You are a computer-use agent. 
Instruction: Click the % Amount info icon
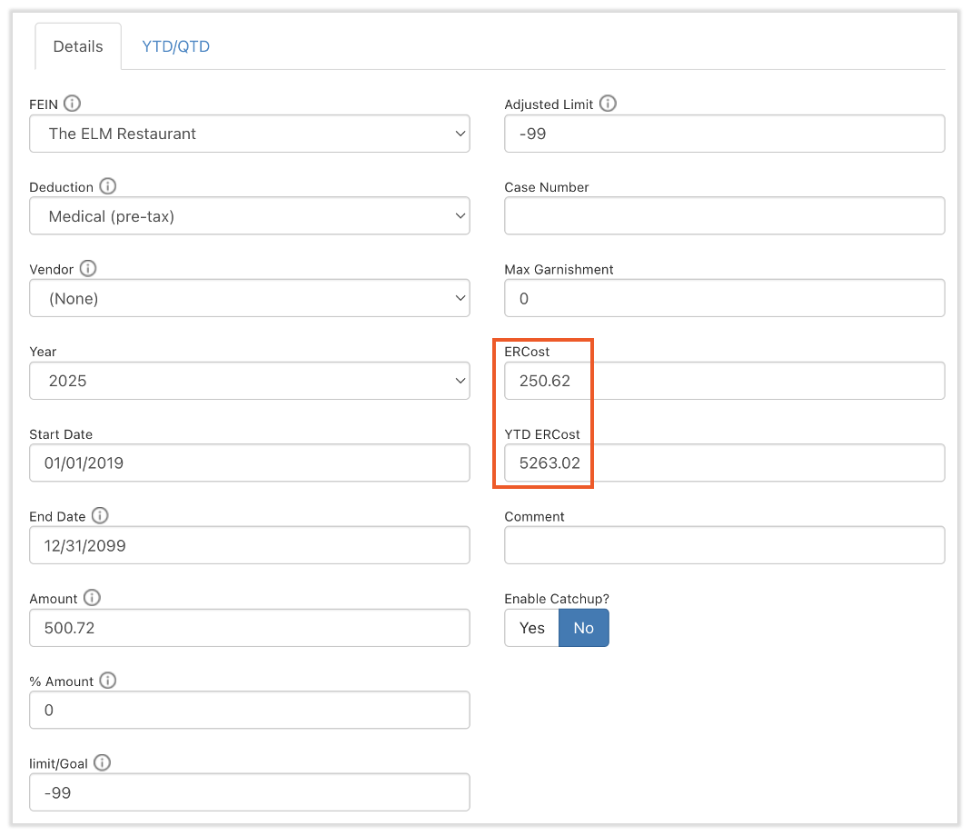[x=108, y=681]
